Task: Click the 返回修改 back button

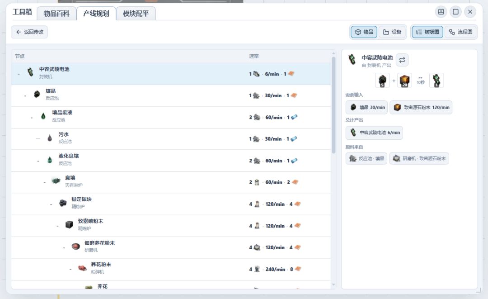Action: (29, 32)
